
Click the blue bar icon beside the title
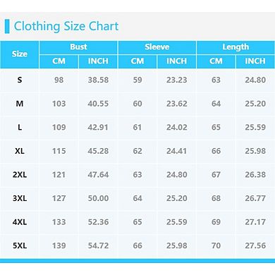point(7,26)
